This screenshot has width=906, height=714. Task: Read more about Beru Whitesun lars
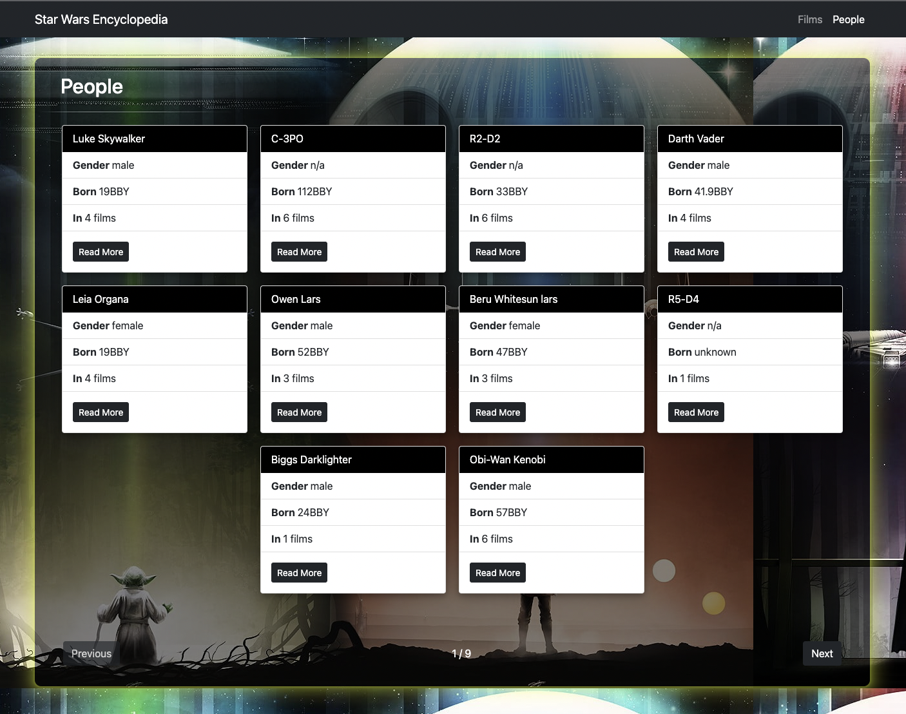[497, 412]
